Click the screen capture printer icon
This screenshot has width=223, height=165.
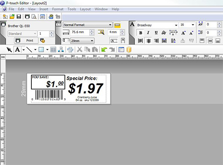[70, 50]
